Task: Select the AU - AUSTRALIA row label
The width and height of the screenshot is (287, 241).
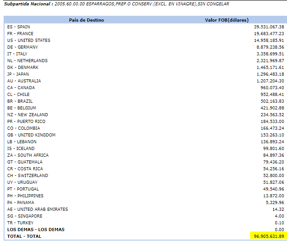Action: pos(24,81)
